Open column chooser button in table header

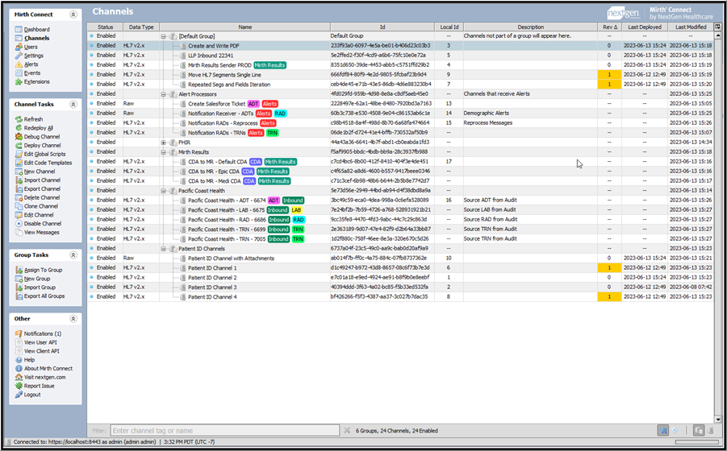point(718,27)
